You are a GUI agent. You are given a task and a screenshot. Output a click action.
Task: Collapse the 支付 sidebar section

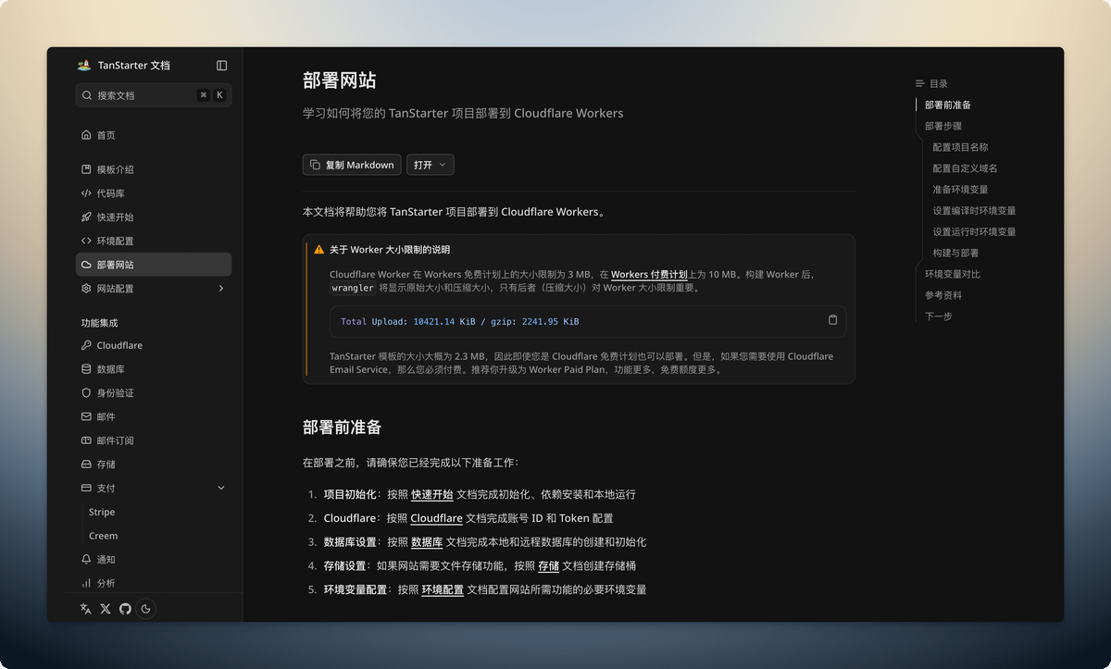click(220, 489)
